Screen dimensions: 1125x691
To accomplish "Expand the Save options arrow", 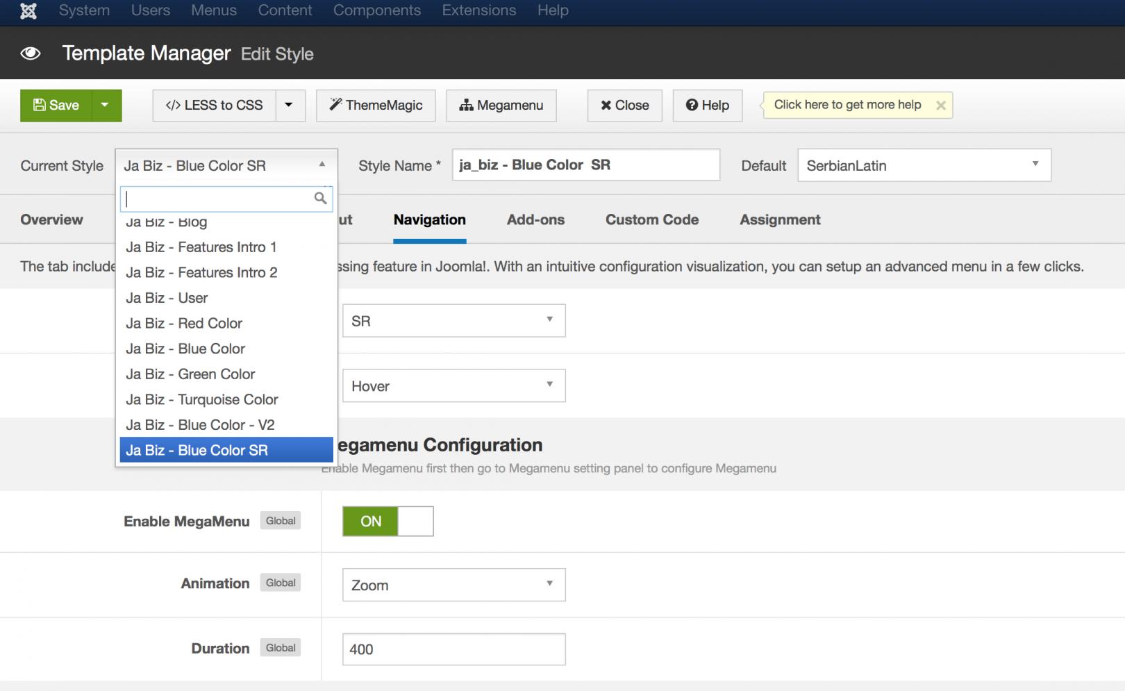I will pos(107,106).
